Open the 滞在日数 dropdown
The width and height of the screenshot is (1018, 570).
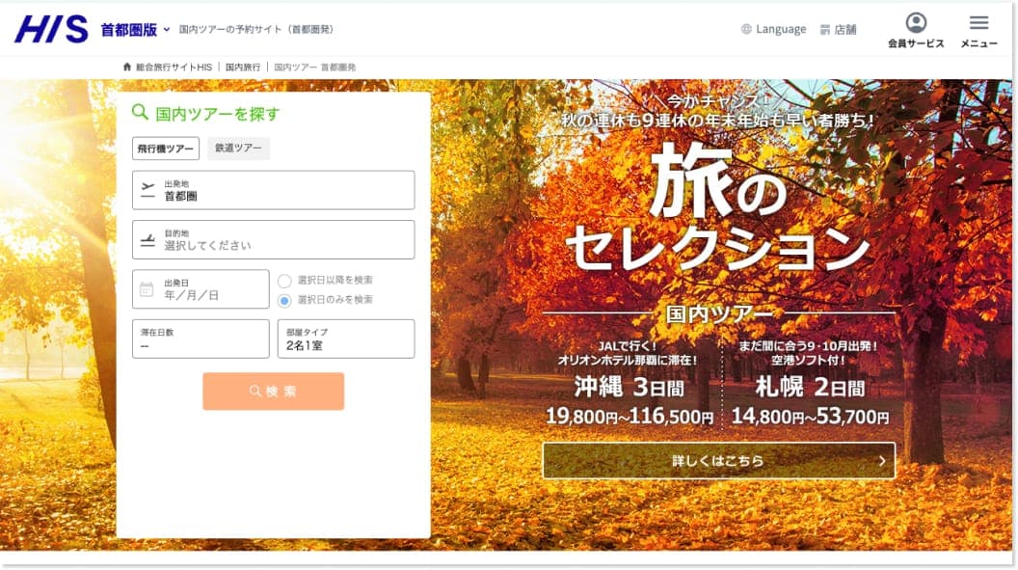coord(201,339)
